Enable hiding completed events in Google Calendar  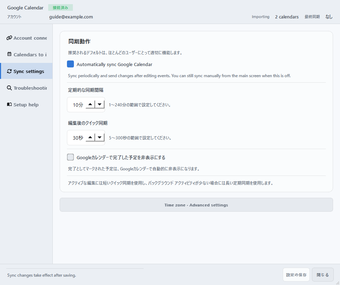tap(70, 157)
